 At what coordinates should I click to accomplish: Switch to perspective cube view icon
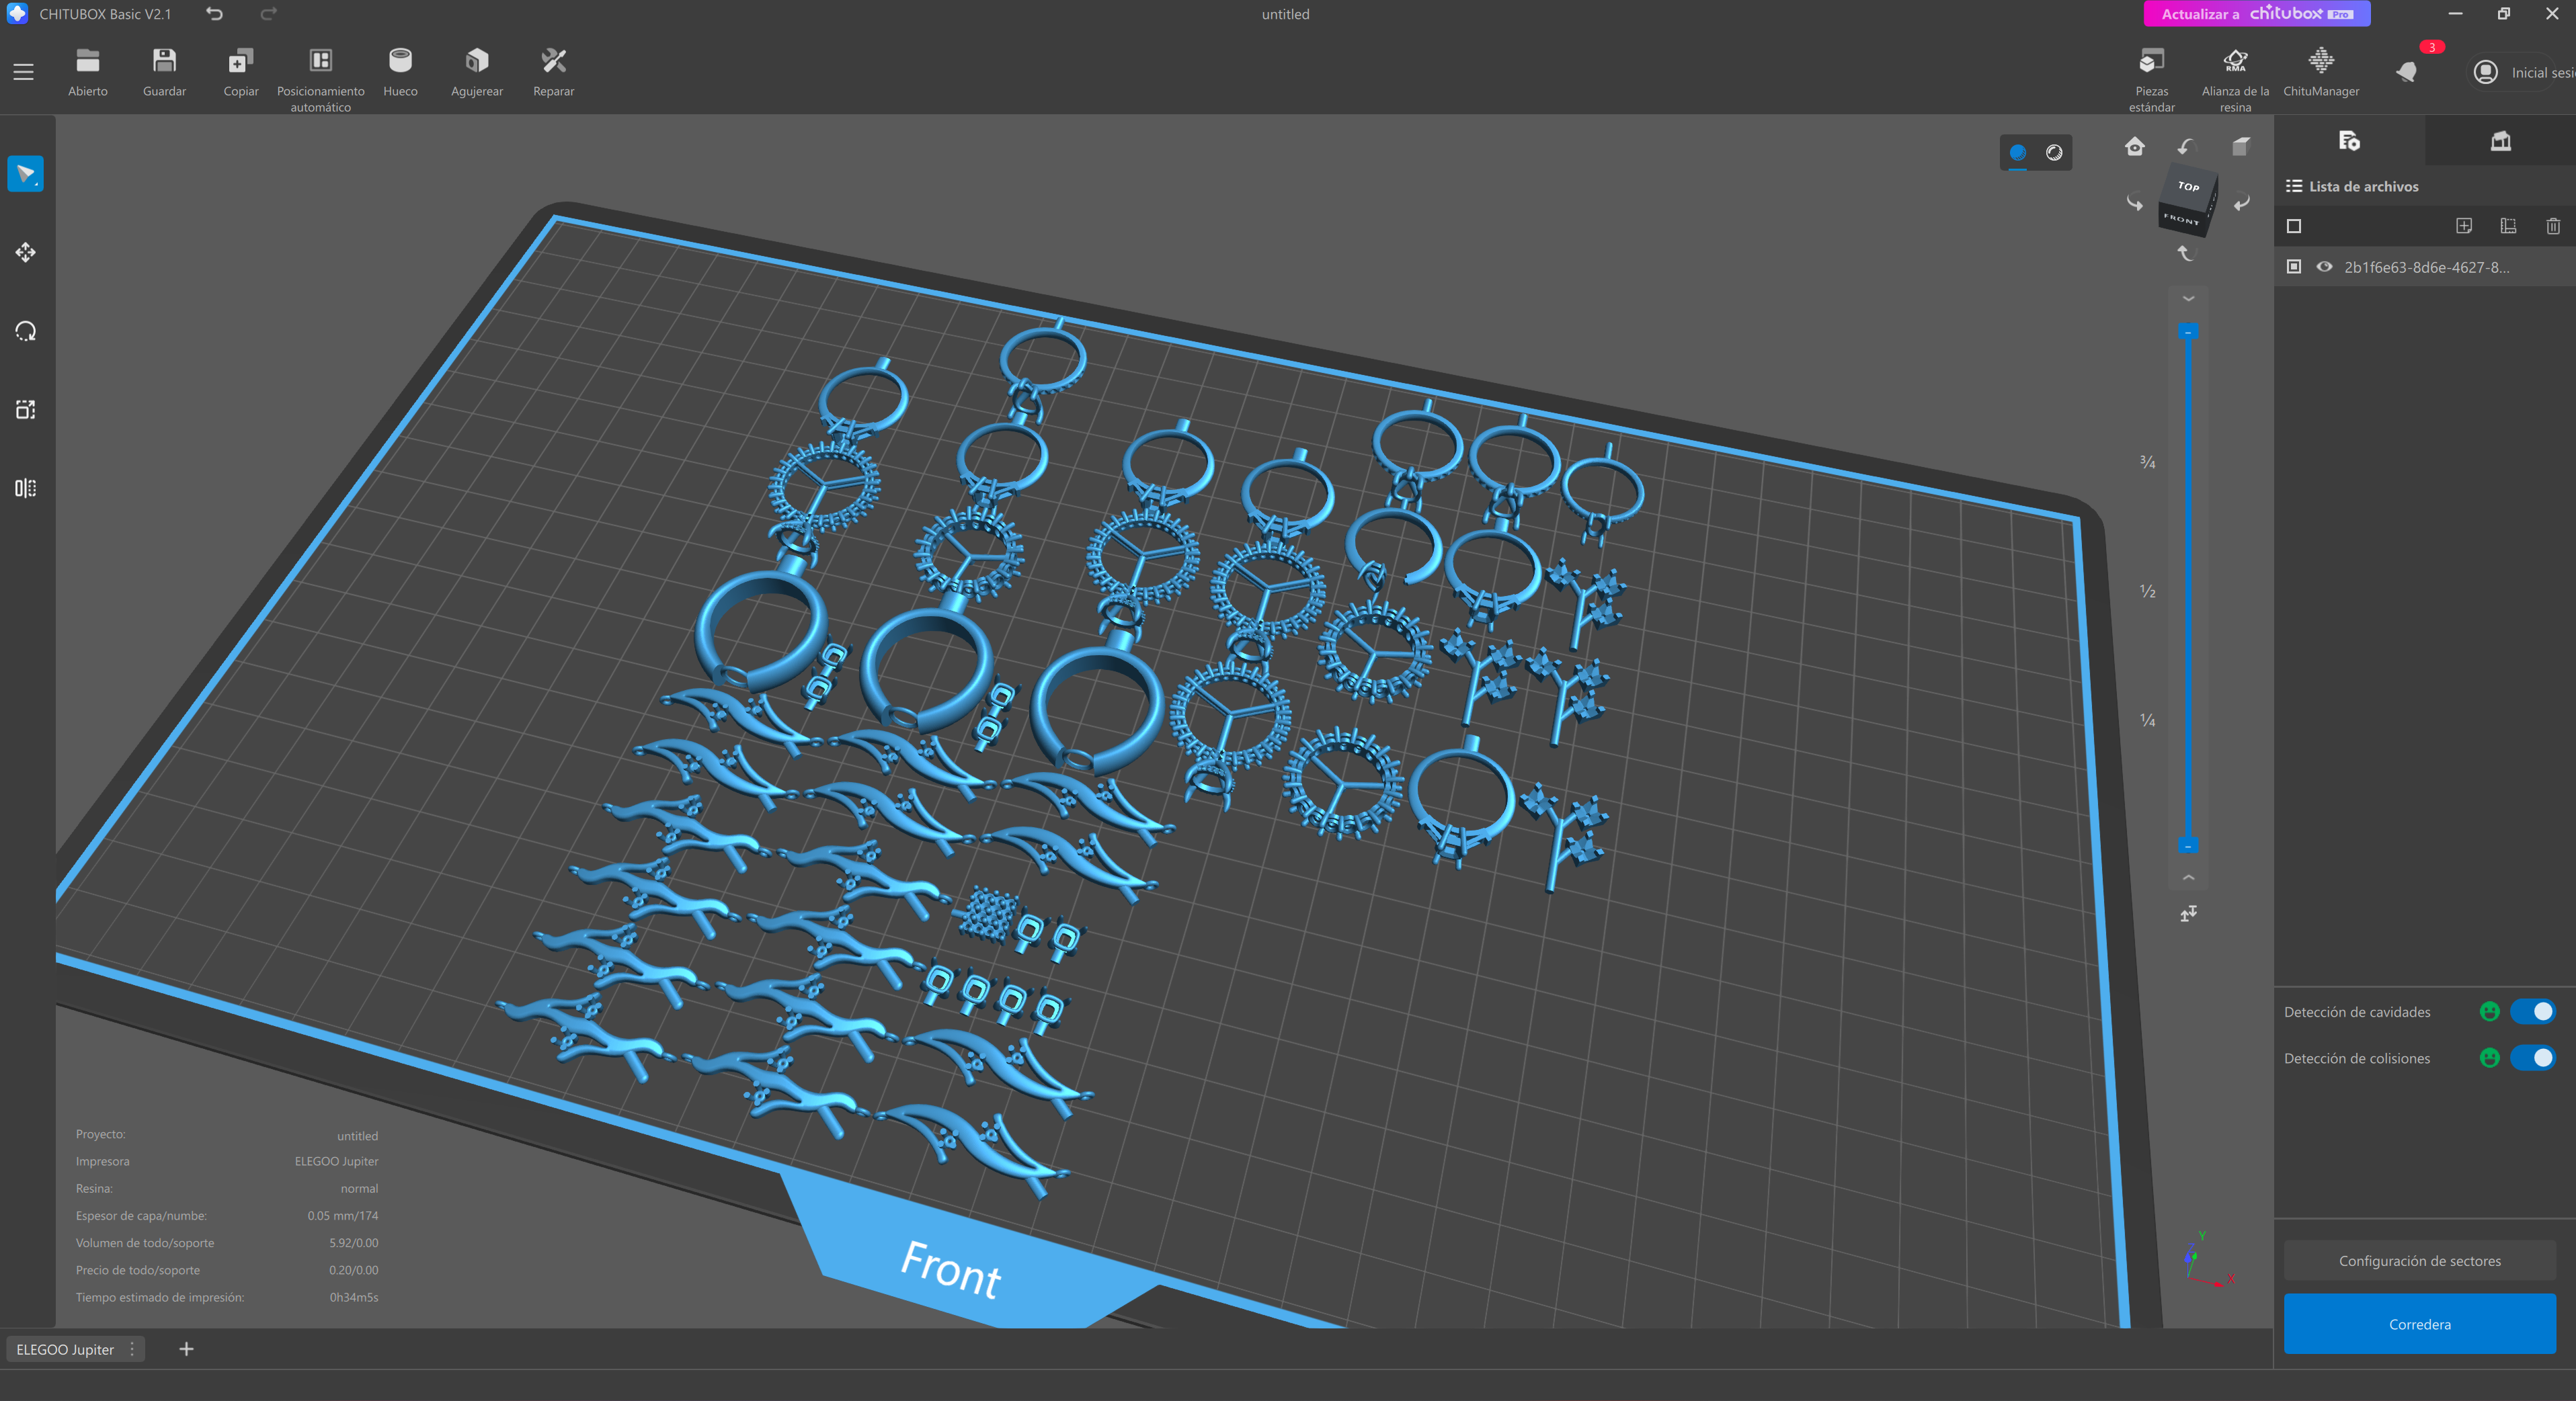pyautogui.click(x=2240, y=147)
